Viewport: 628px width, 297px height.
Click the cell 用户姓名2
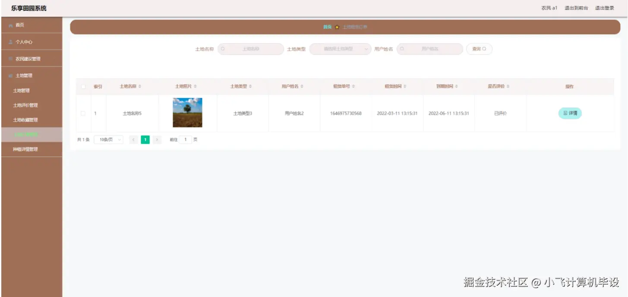(294, 114)
